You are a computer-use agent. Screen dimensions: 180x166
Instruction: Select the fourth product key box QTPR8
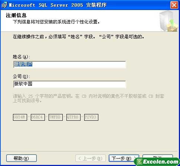coord(73,117)
